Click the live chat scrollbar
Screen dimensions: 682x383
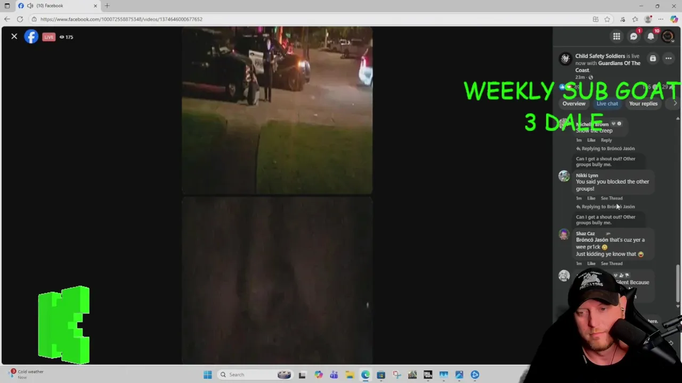[x=678, y=285]
